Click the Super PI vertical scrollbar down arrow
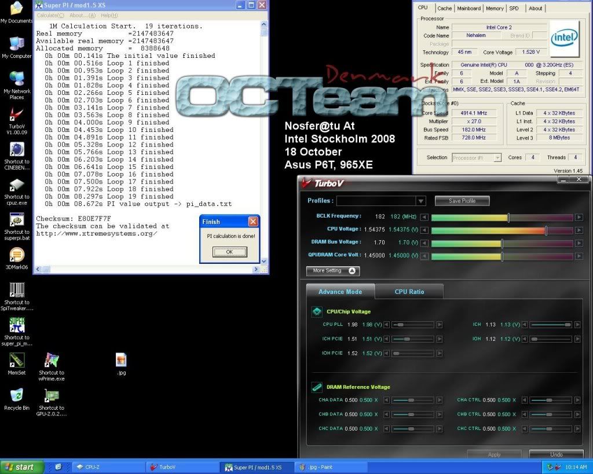This screenshot has height=474, width=593. point(264,261)
